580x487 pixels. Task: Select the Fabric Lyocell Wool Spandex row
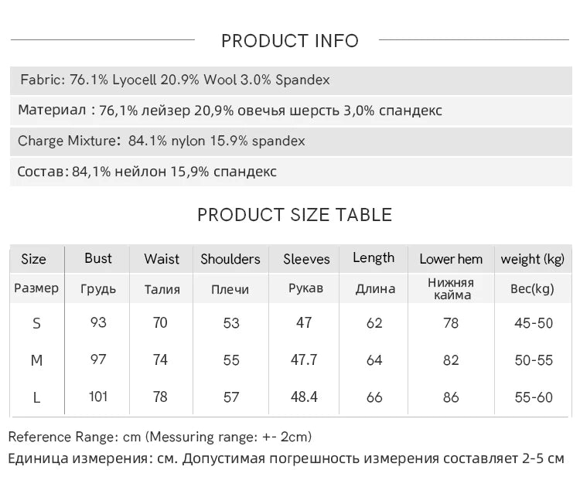(x=291, y=80)
